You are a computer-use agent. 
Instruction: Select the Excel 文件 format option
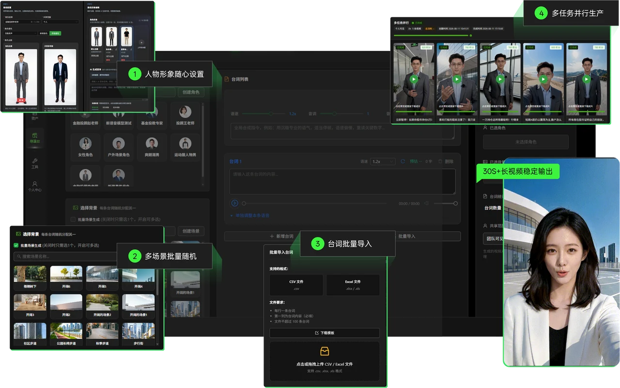(353, 285)
